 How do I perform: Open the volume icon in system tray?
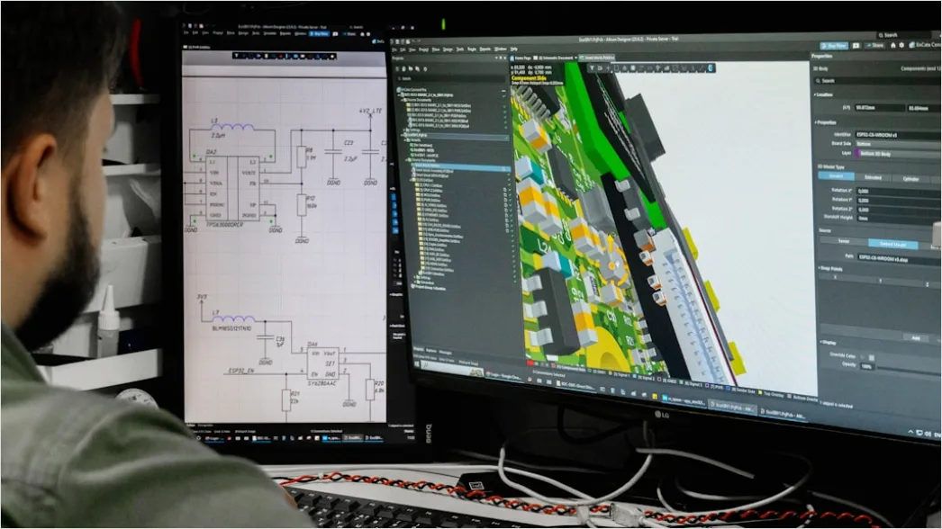coord(928,434)
